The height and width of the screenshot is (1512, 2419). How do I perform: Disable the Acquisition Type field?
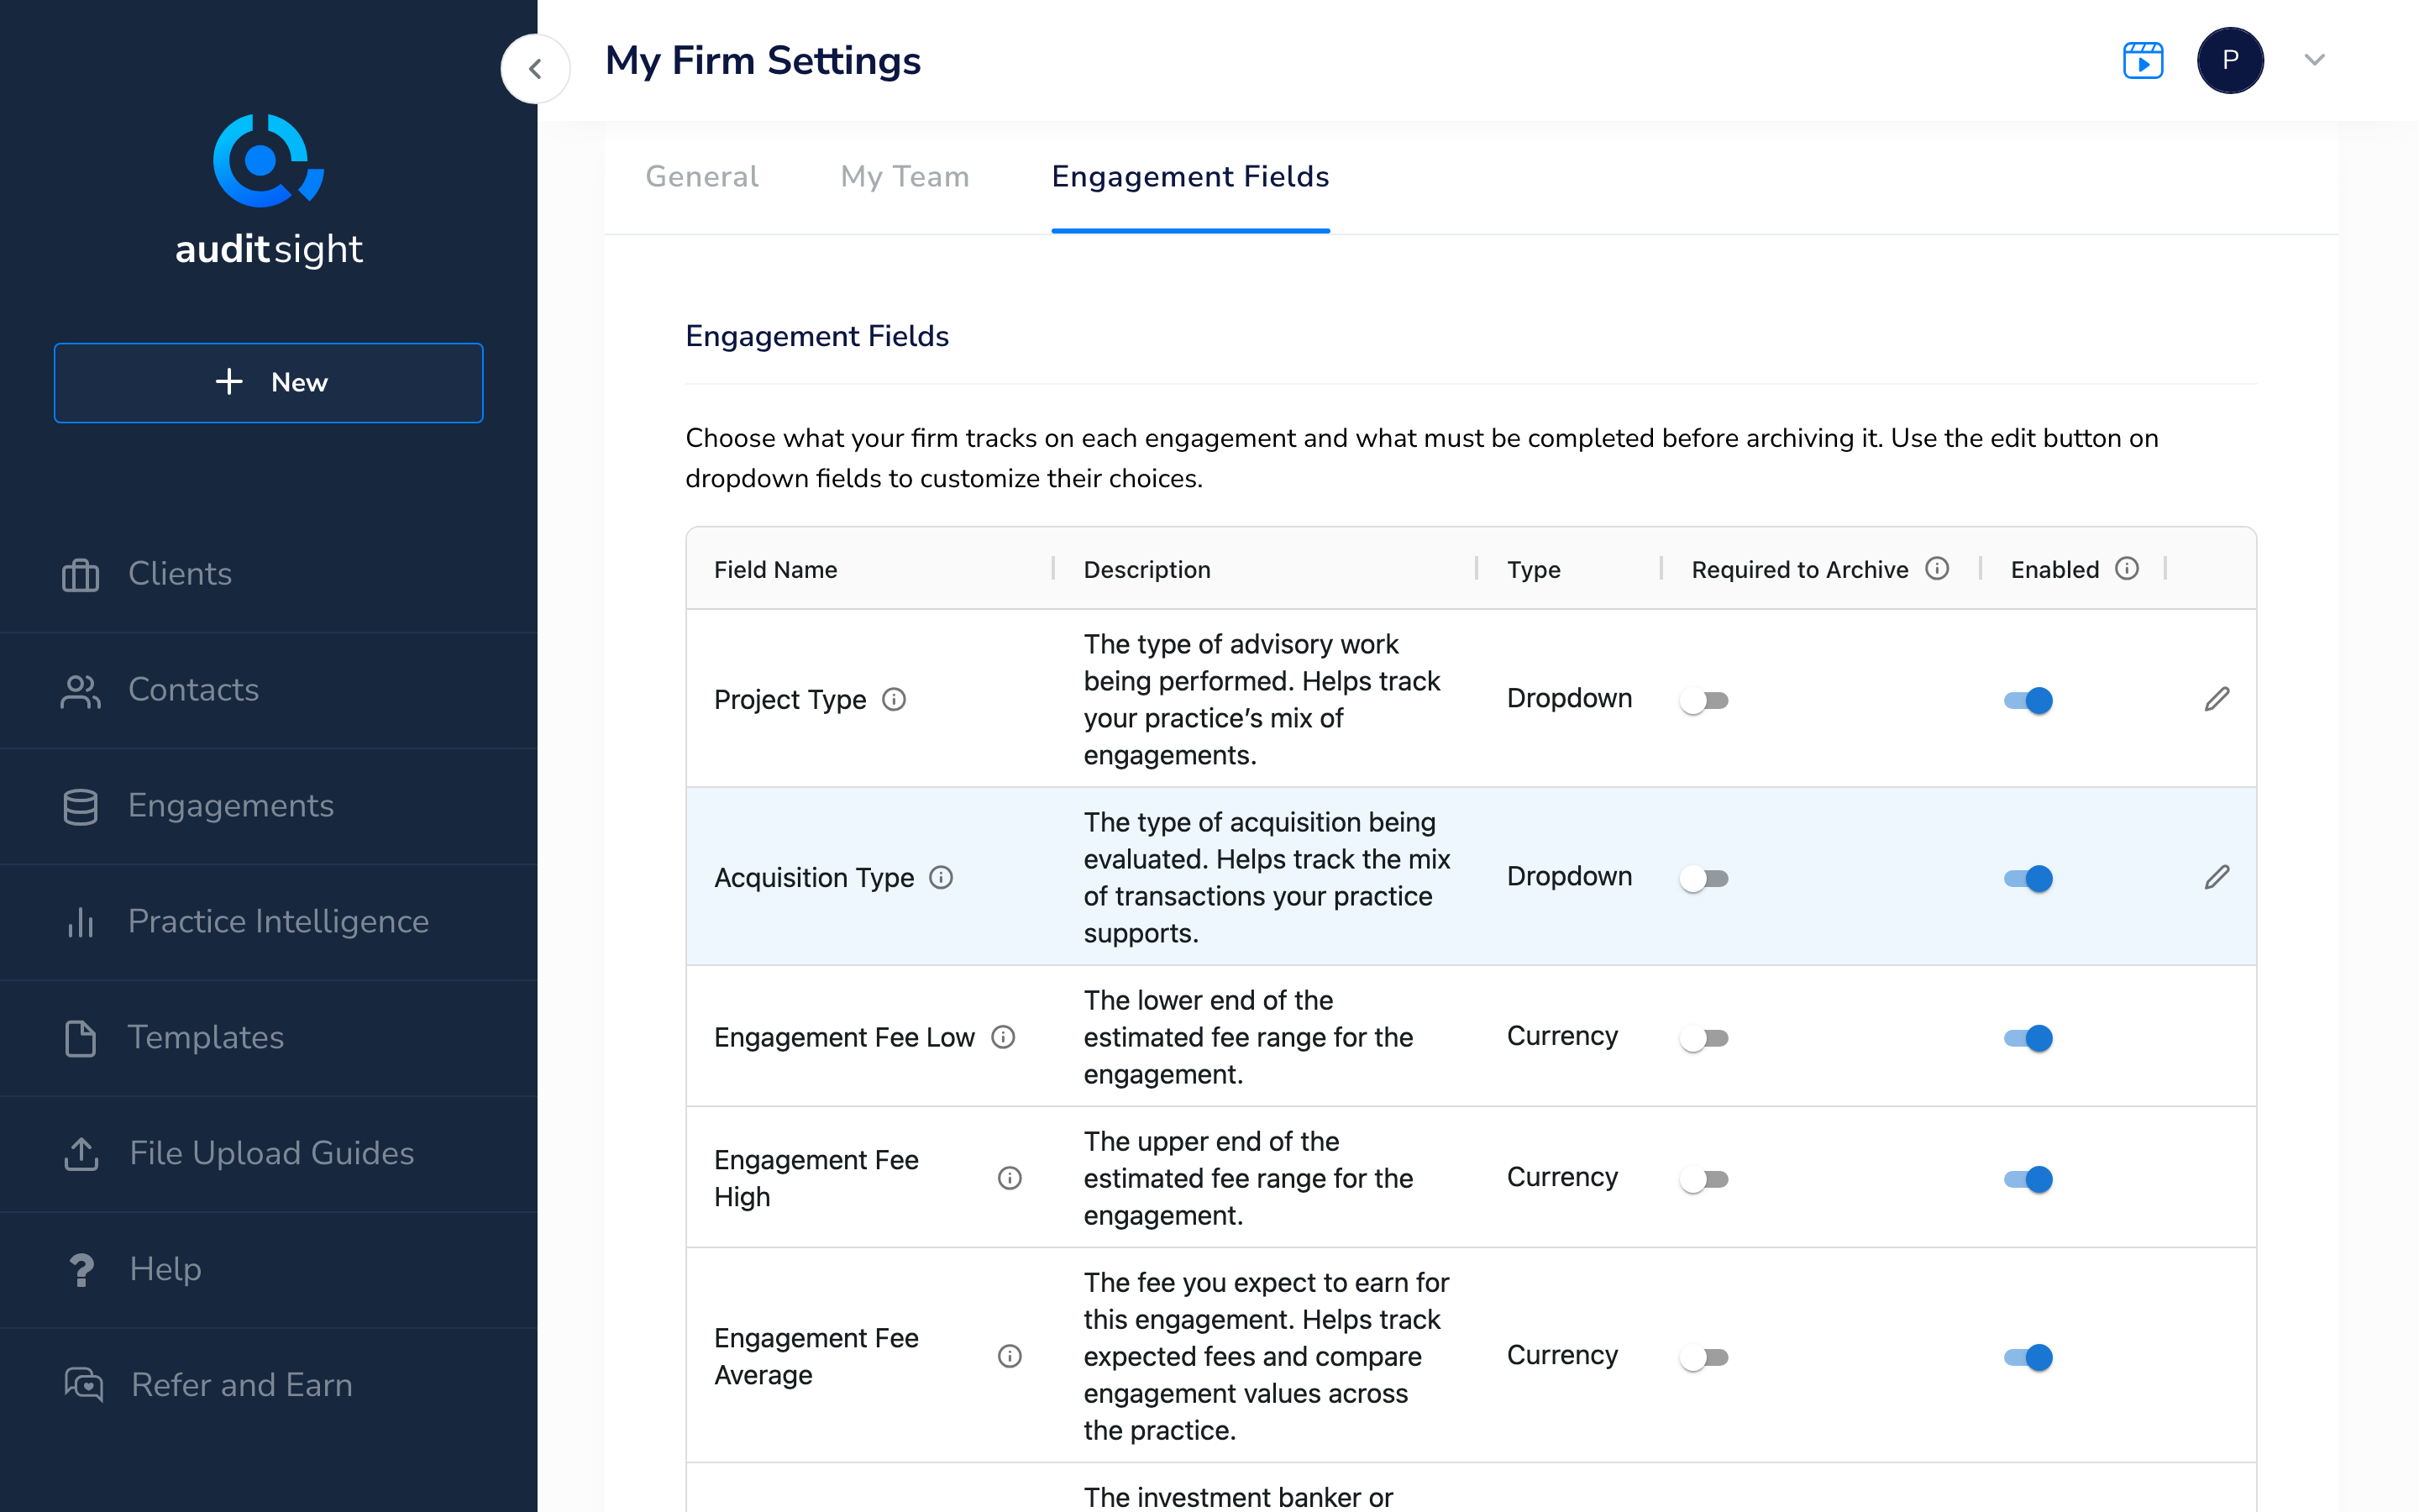coord(2028,878)
